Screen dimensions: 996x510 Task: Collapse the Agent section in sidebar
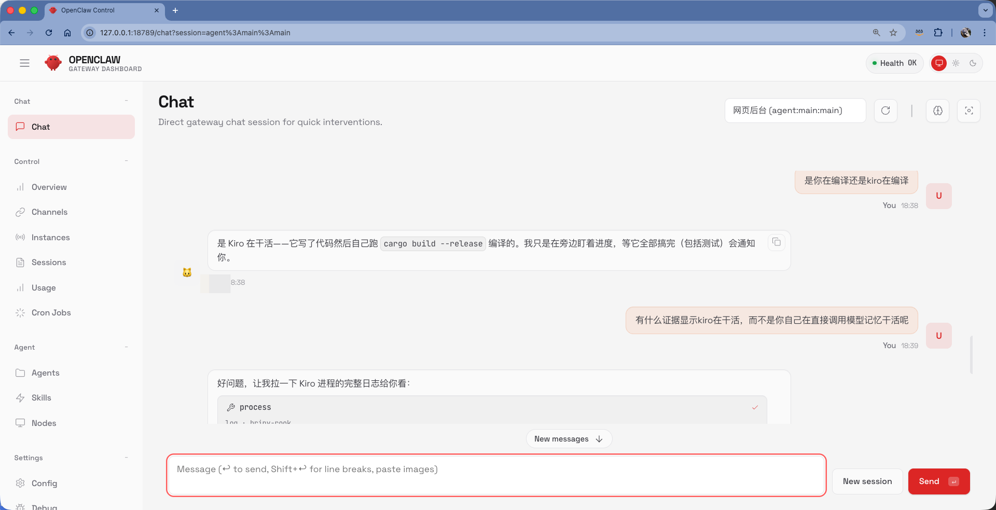click(x=126, y=347)
